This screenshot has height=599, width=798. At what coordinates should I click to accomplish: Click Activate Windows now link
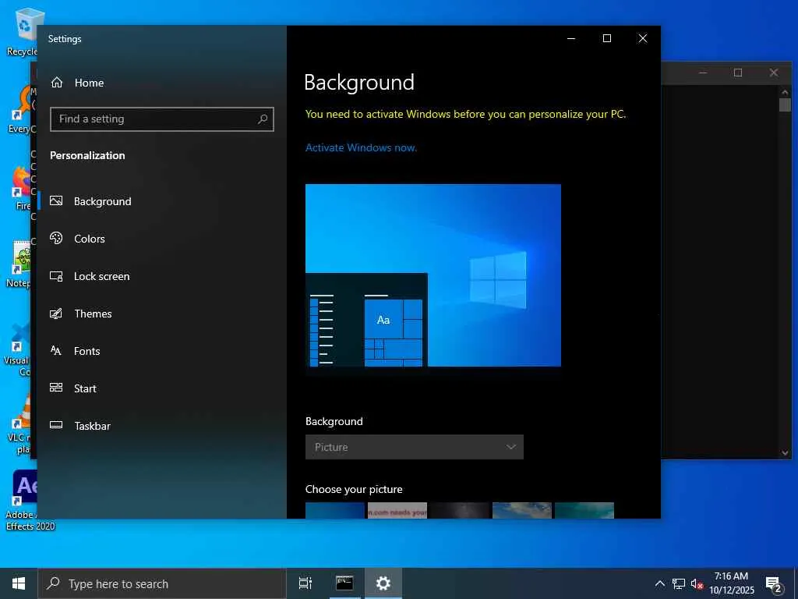361,147
